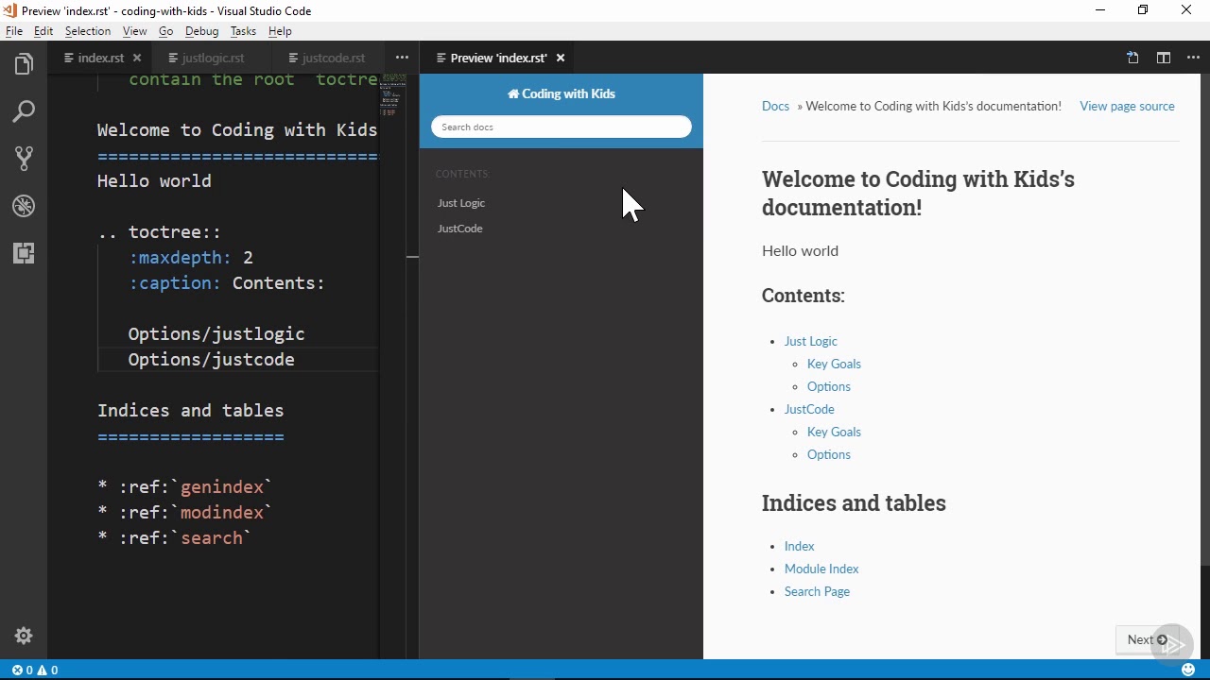Follow the View page source link
Screen dimensions: 1210x680
click(1127, 106)
